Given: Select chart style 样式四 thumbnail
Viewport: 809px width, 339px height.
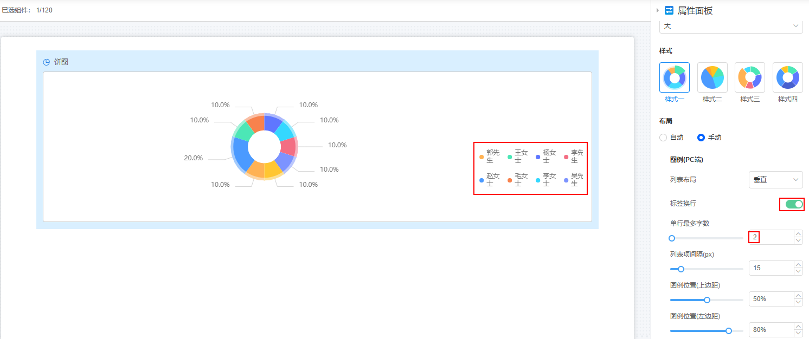Looking at the screenshot, I should pyautogui.click(x=787, y=77).
